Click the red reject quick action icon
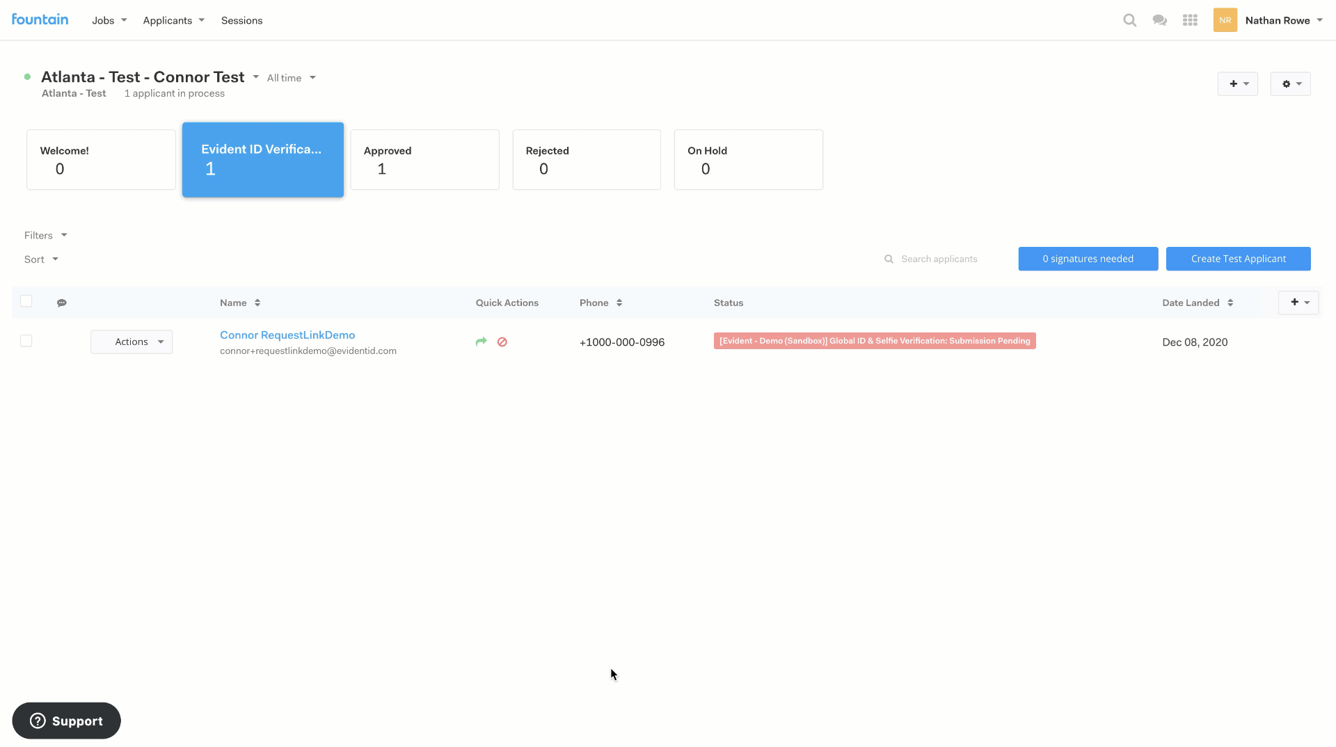Viewport: 1336px width, 747px height. (x=502, y=342)
